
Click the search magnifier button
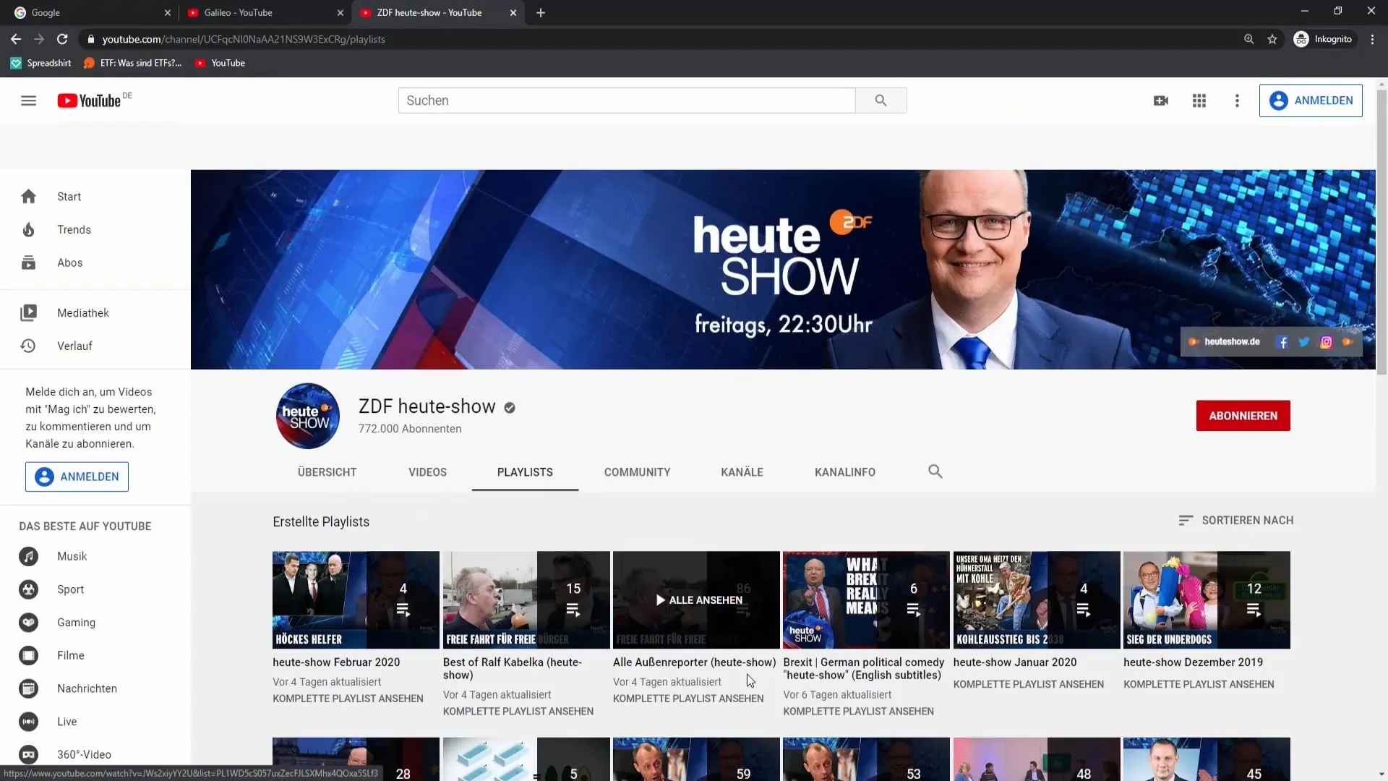pos(880,101)
